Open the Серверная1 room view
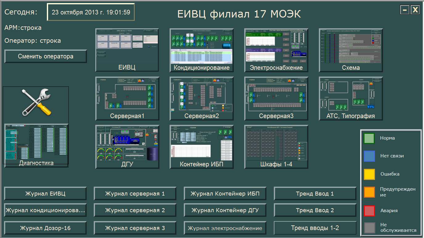Screen dimensions: 424x238 point(127,98)
